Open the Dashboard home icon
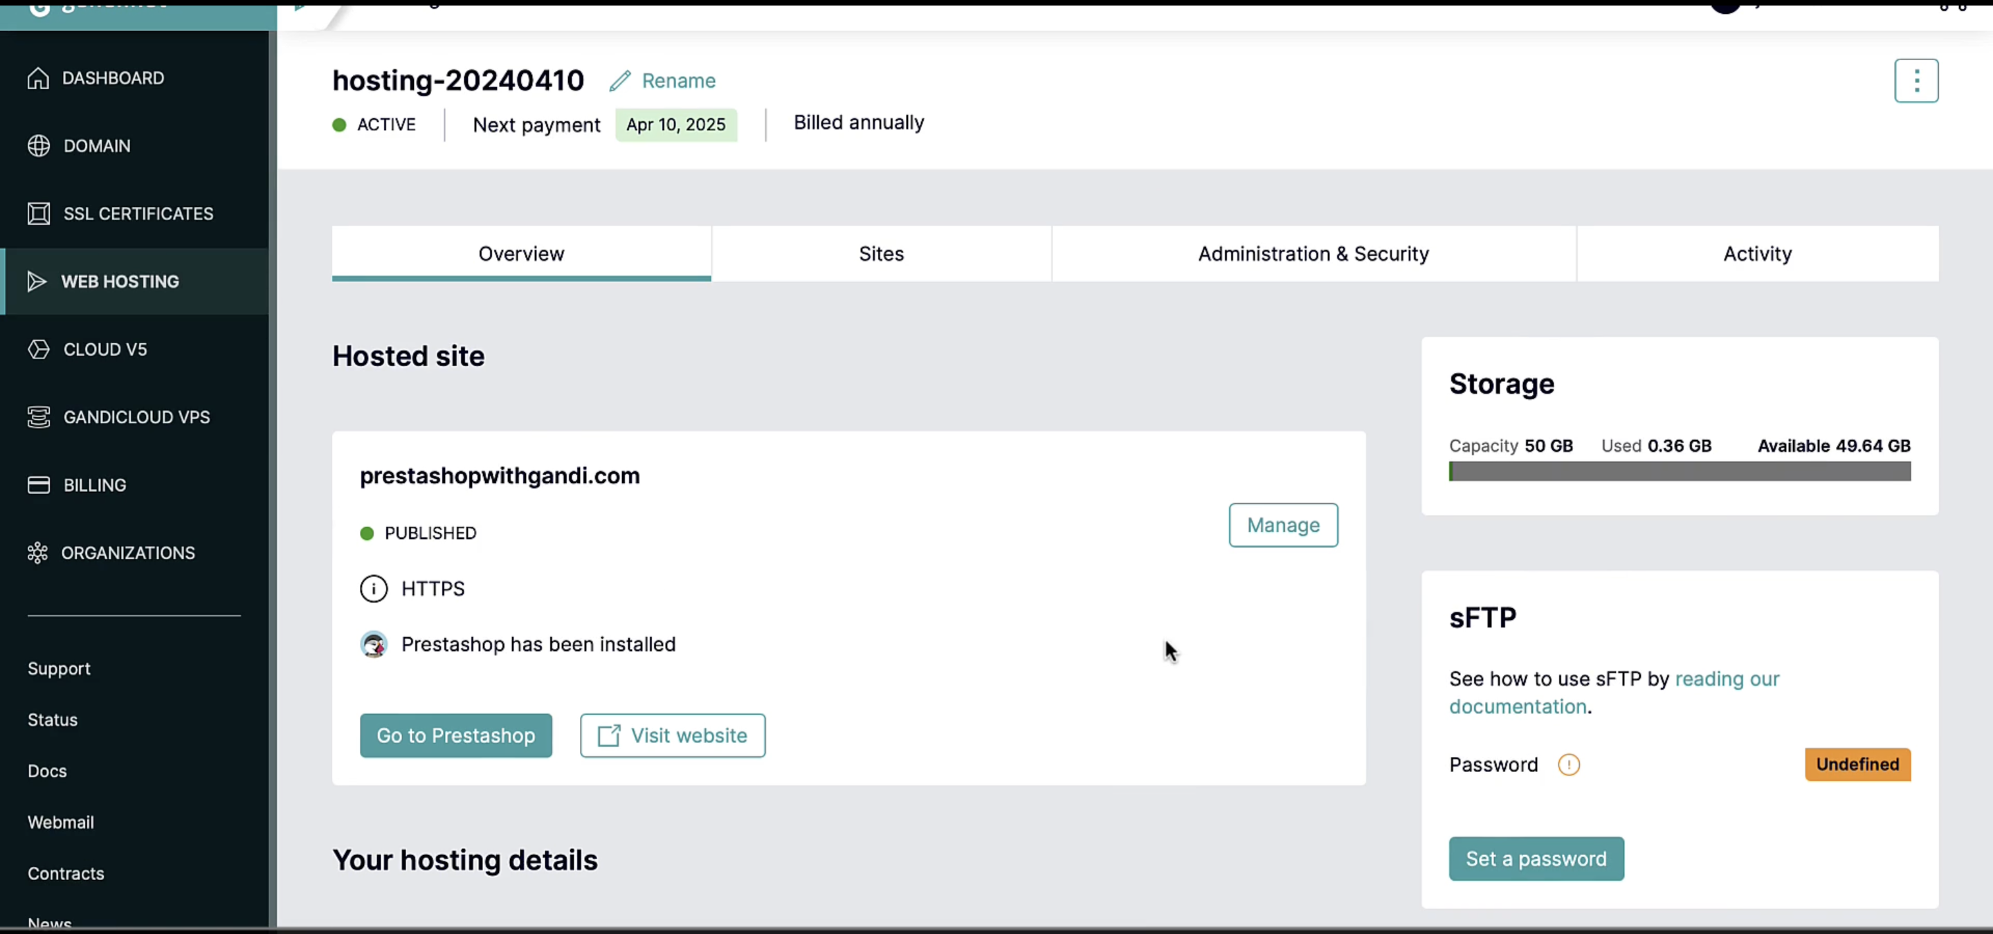 coord(38,78)
